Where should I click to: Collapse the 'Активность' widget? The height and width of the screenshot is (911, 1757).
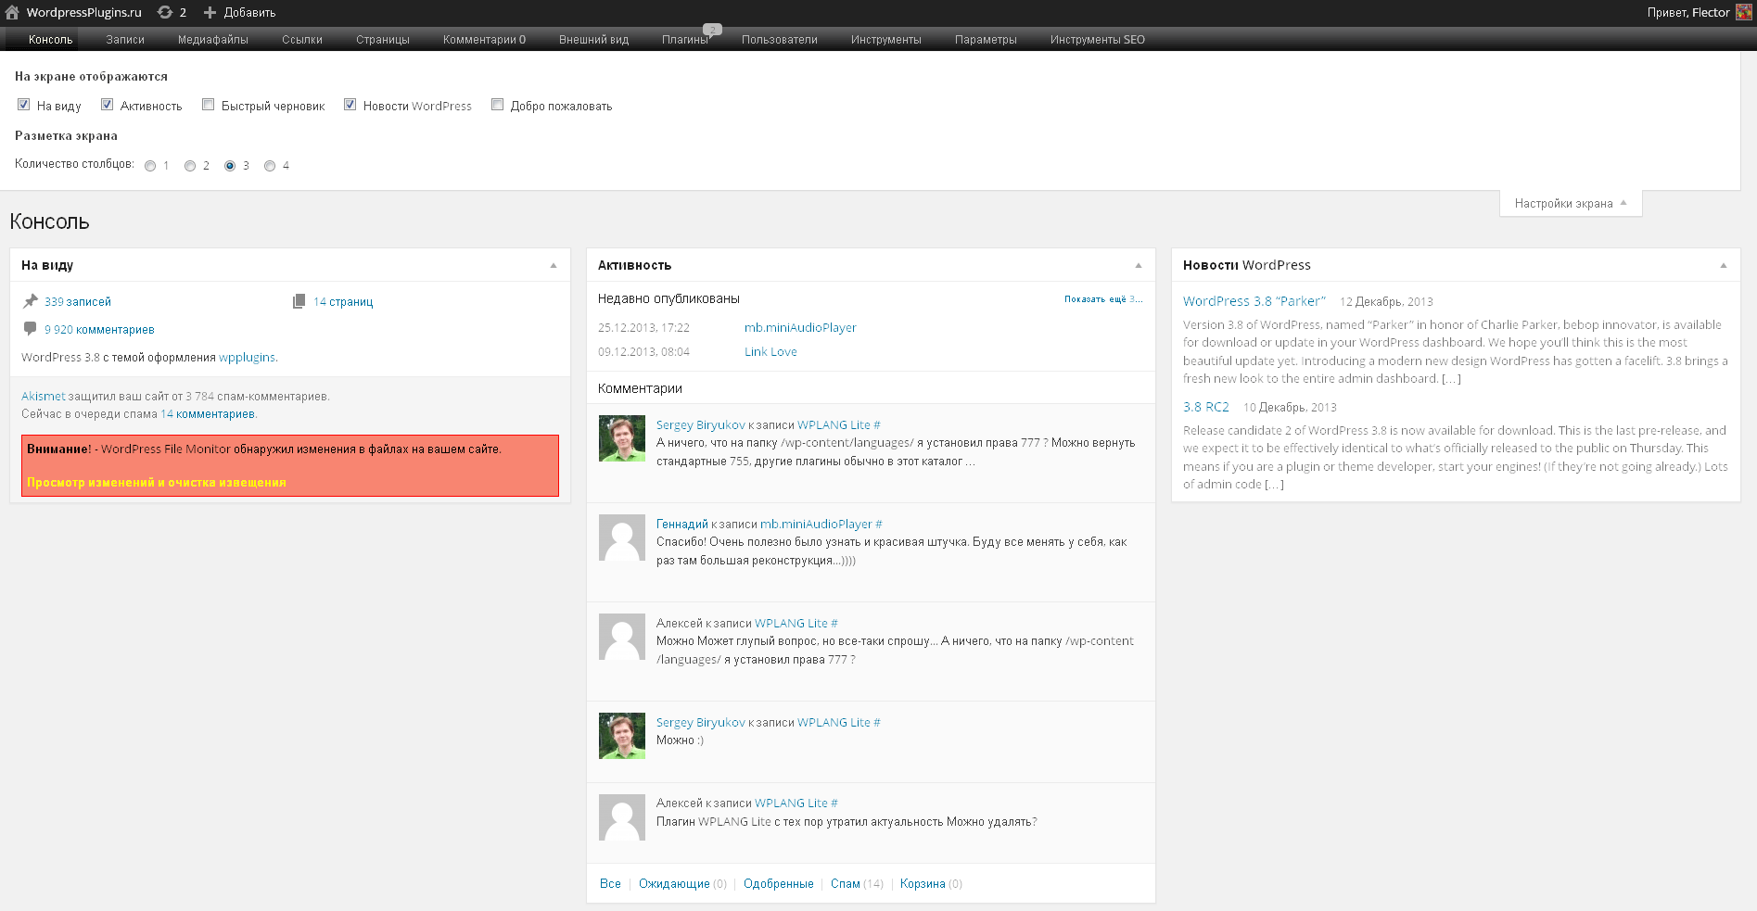point(1139,265)
